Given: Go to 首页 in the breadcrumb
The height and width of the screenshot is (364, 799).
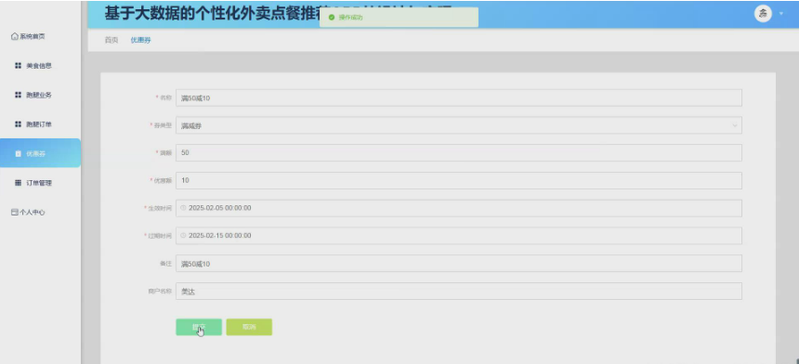Looking at the screenshot, I should coord(111,40).
